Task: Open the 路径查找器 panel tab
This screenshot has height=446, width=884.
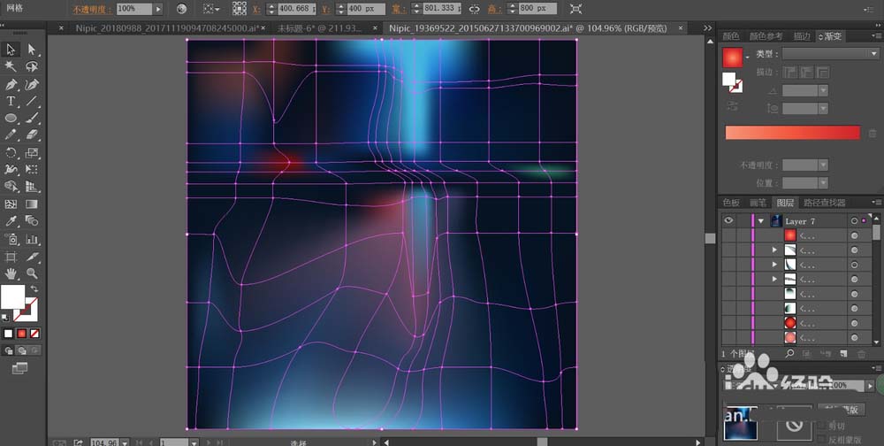Action: click(x=824, y=203)
